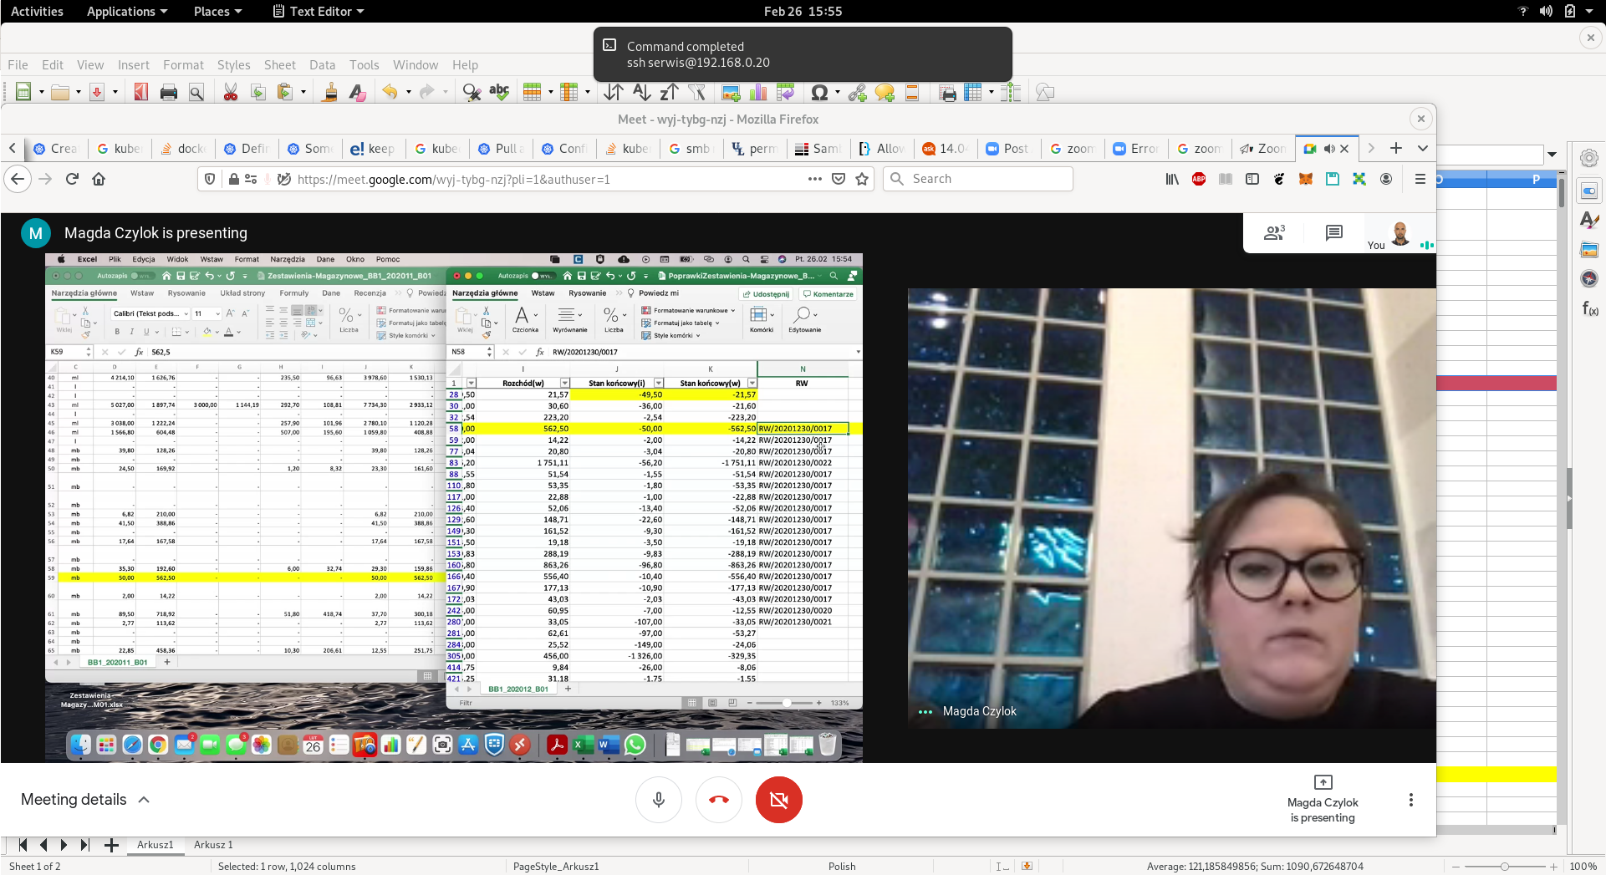Open the Paste options dropdown arrow
Image resolution: width=1606 pixels, height=875 pixels.
click(x=303, y=93)
